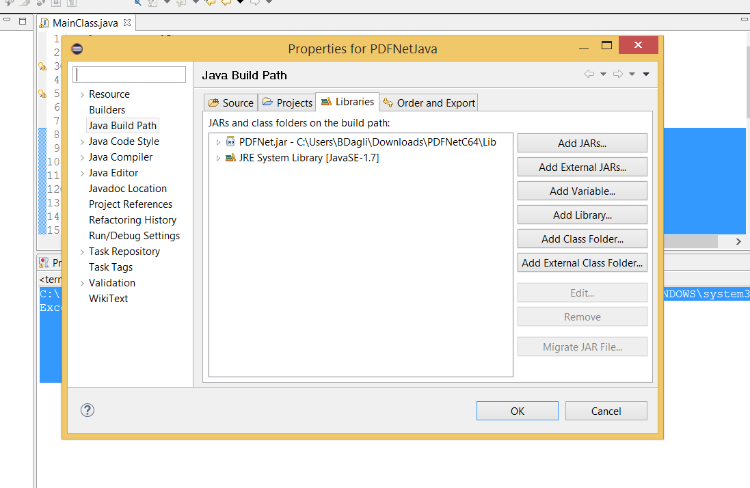The width and height of the screenshot is (750, 488).
Task: Select Project References in the tree
Action: (x=131, y=204)
